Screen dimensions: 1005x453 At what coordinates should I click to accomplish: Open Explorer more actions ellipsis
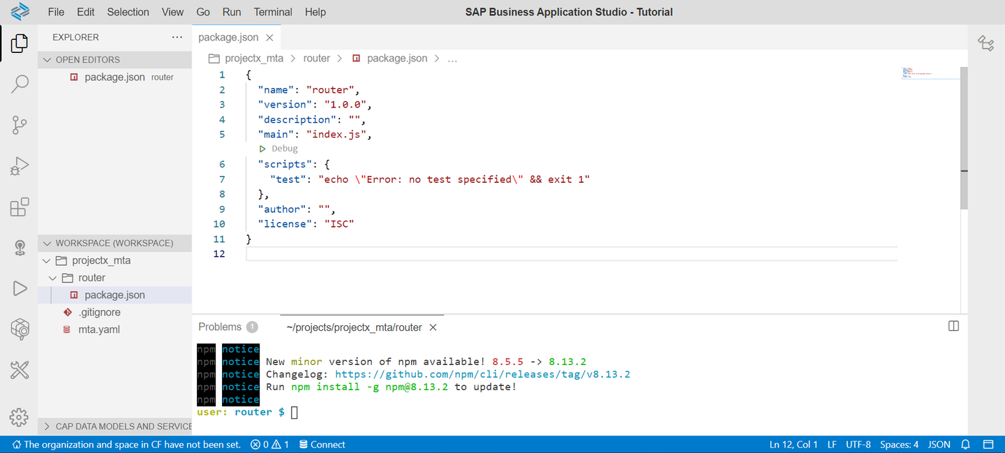point(177,37)
